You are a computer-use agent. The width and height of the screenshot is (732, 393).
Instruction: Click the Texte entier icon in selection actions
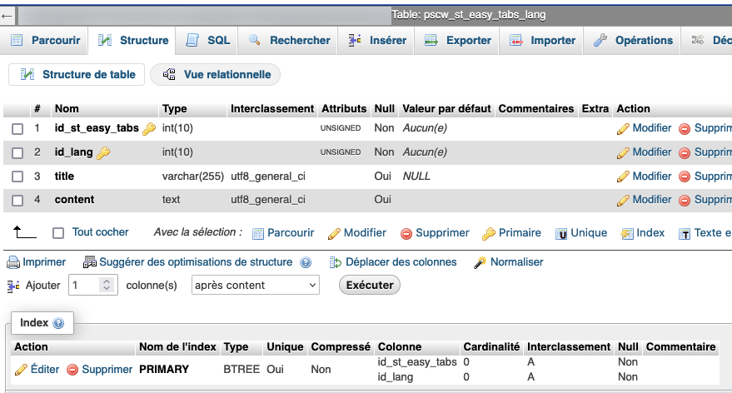coord(685,234)
